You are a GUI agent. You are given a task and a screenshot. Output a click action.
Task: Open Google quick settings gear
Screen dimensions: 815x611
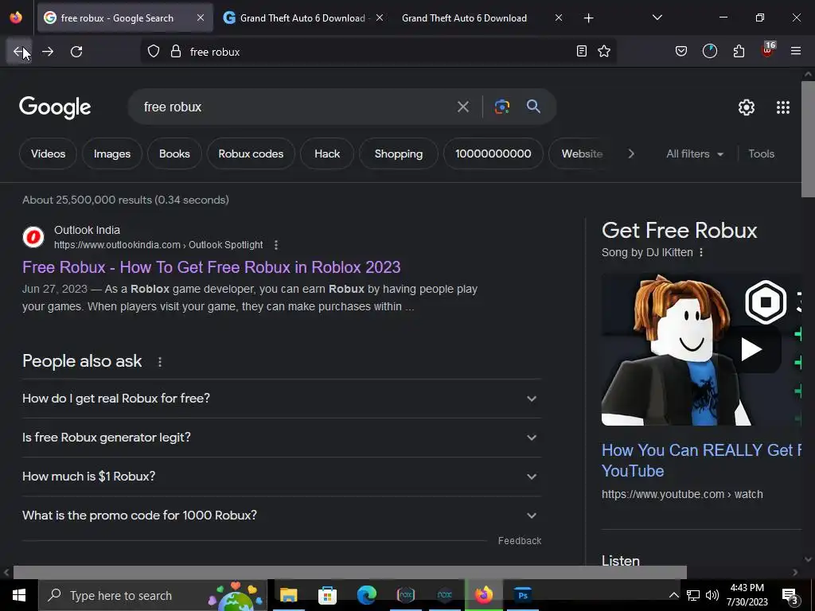(x=747, y=107)
